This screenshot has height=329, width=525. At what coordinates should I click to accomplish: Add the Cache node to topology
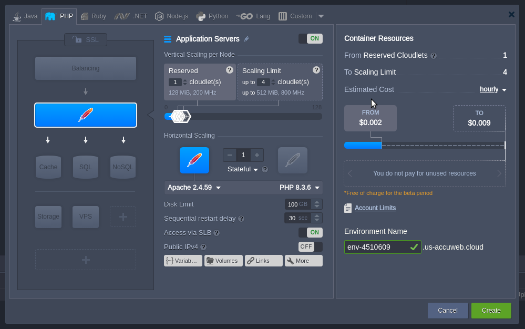tap(48, 167)
